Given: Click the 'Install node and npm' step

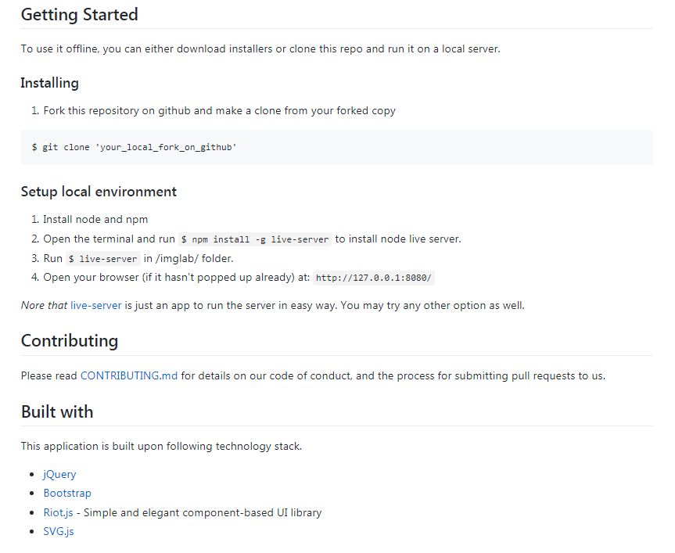Looking at the screenshot, I should 95,220.
